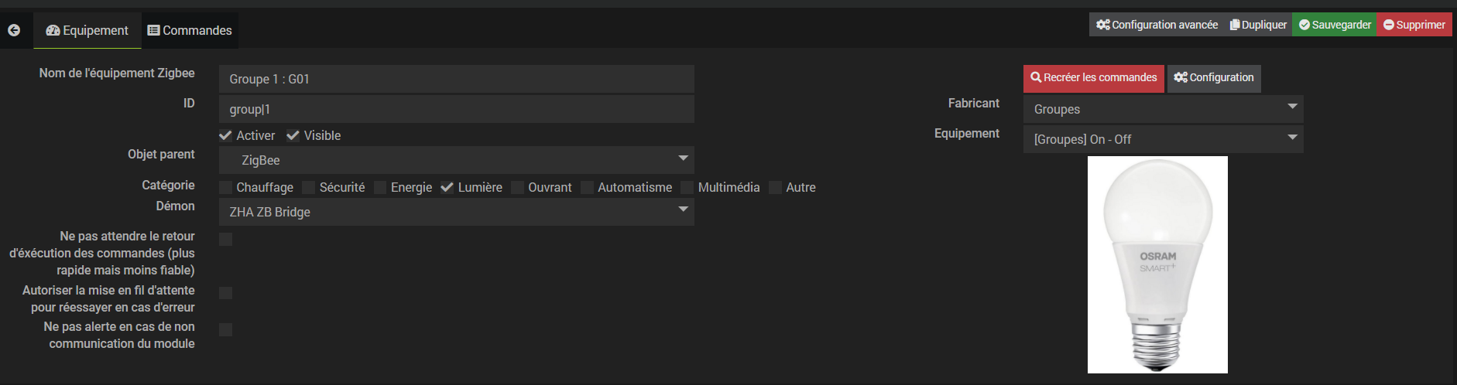Enable Ne pas attendre le retour checkbox

pos(226,239)
